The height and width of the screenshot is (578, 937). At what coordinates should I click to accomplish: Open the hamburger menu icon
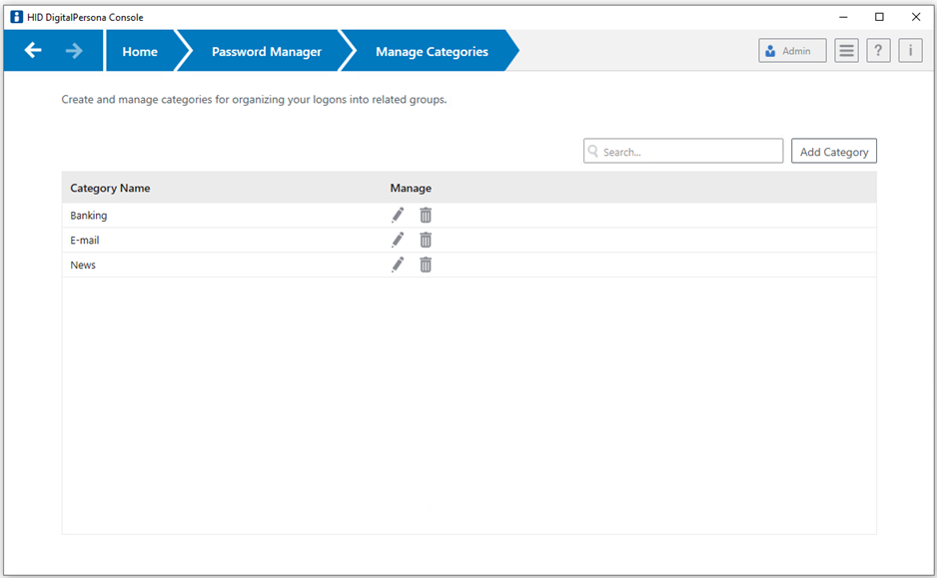(x=846, y=51)
